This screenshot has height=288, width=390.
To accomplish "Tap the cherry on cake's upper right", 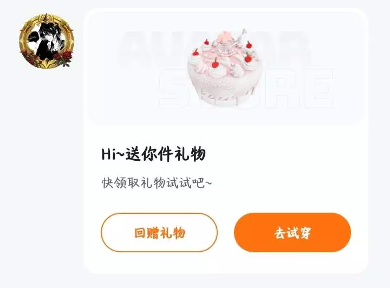I will [249, 45].
